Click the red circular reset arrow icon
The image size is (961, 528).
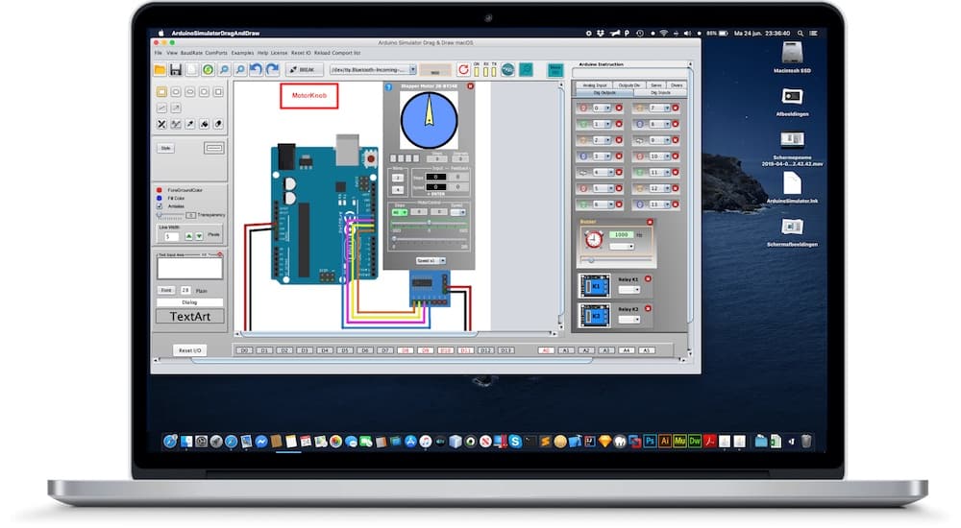point(463,70)
